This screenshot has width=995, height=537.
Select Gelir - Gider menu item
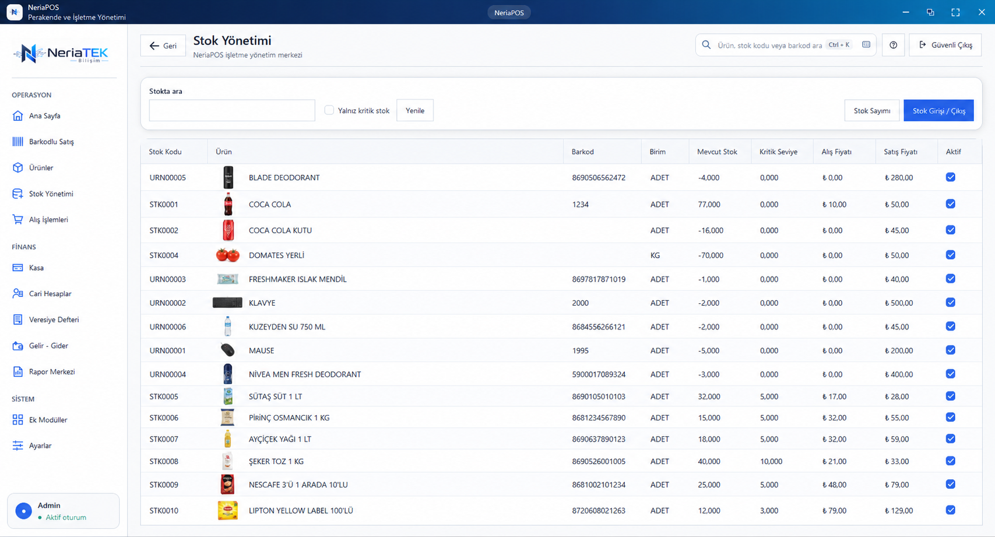coord(48,346)
